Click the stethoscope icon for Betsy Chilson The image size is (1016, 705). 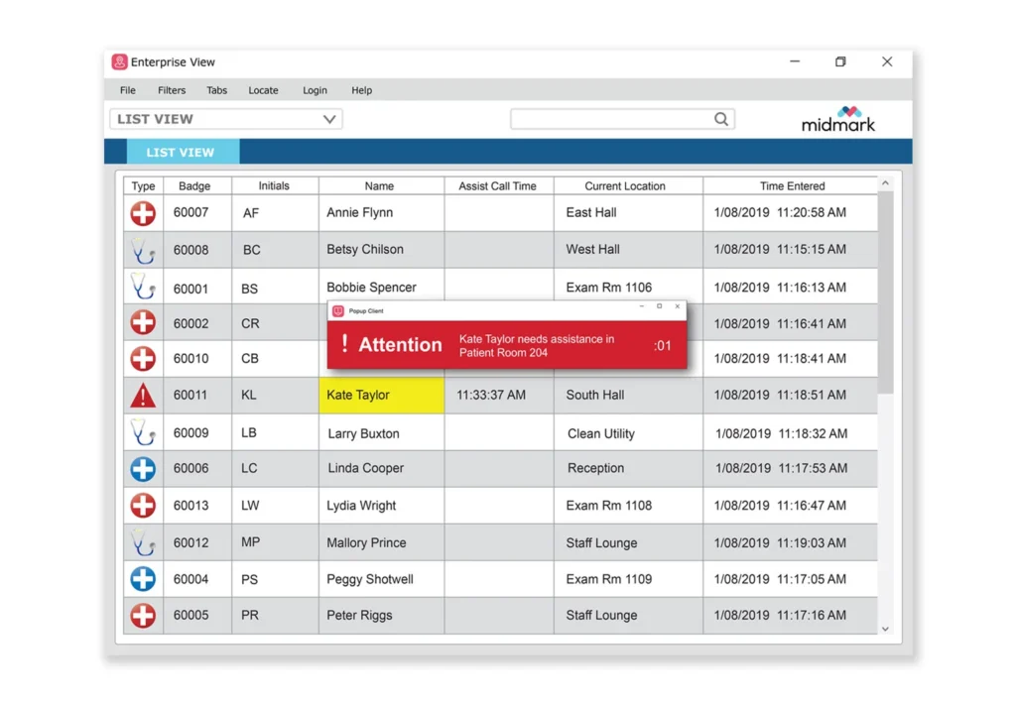tap(143, 250)
